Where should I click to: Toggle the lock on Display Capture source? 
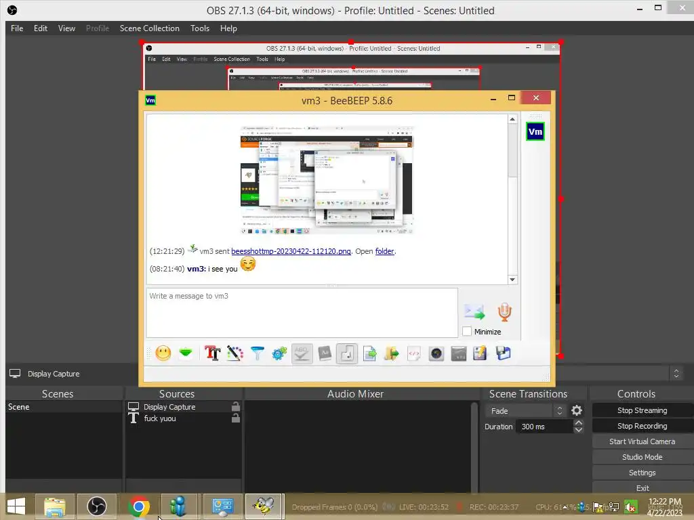coord(236,406)
